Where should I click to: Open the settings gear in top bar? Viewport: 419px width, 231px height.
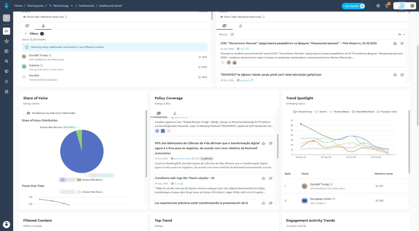pos(378,6)
